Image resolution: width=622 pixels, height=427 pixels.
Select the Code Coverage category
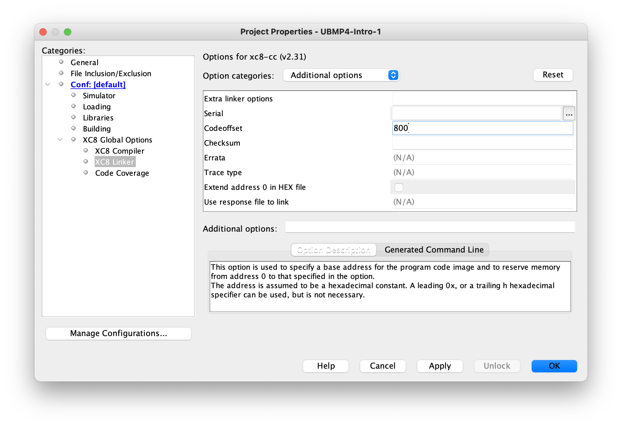click(x=122, y=173)
